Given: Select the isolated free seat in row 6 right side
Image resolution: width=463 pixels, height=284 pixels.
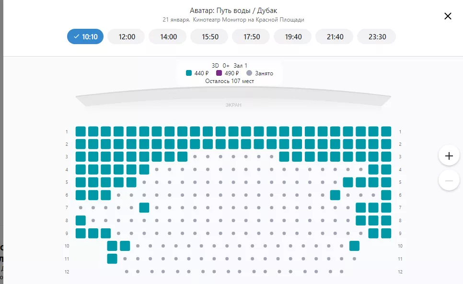Looking at the screenshot, I should point(335,195).
